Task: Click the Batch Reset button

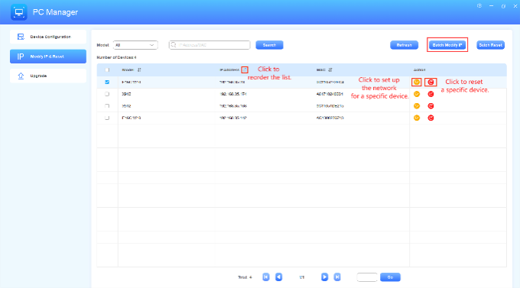Action: tap(490, 45)
